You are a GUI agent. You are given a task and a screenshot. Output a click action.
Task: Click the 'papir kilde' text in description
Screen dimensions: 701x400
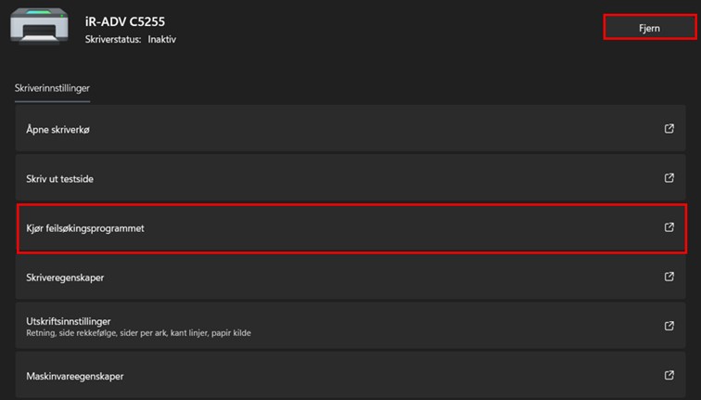[x=230, y=333]
